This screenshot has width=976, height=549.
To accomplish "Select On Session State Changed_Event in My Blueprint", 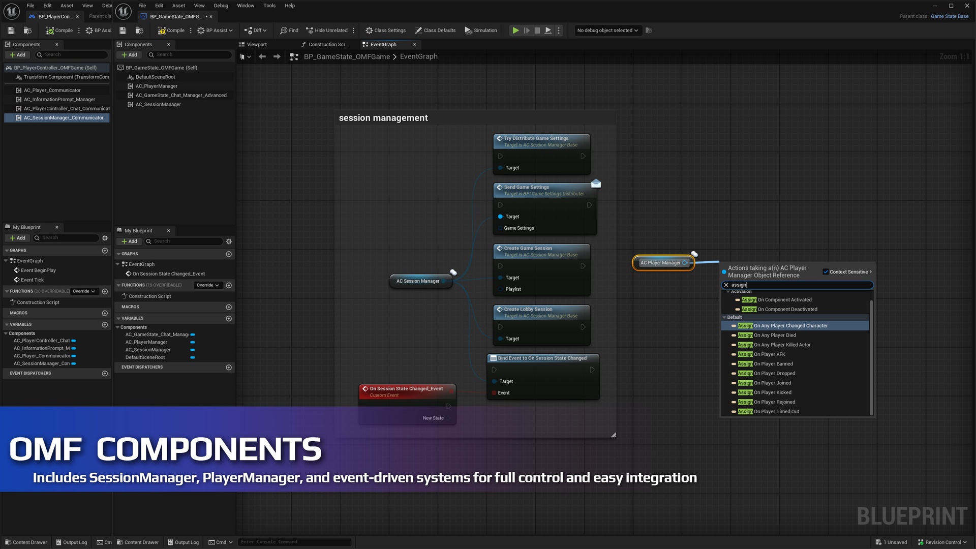I will point(169,274).
